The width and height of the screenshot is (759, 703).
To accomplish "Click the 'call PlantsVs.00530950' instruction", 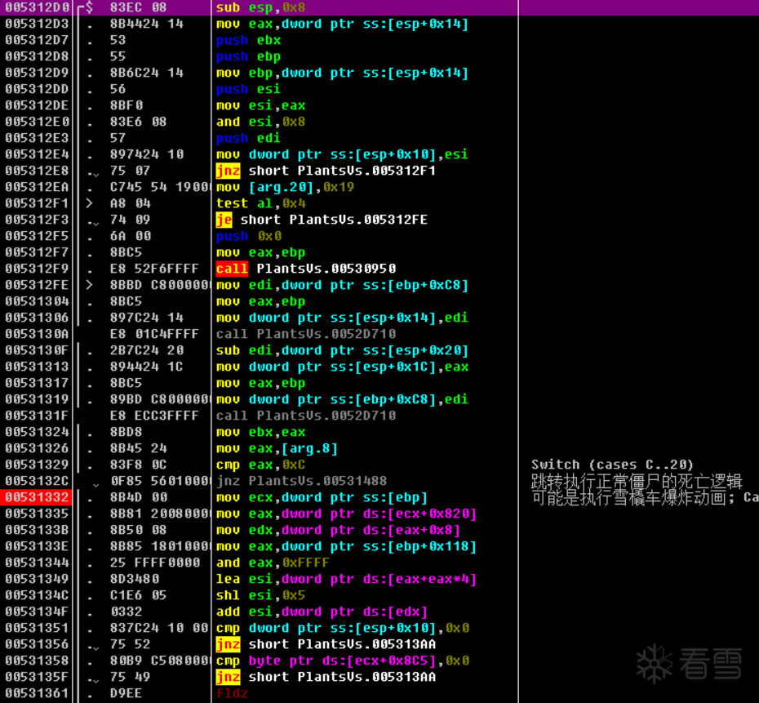I will click(x=306, y=269).
